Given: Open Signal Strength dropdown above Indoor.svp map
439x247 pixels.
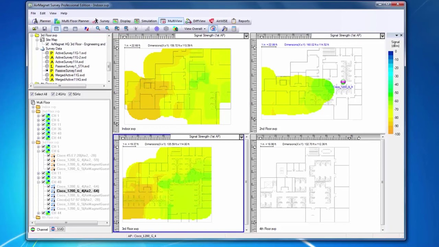Looking at the screenshot, I should pyautogui.click(x=246, y=36).
